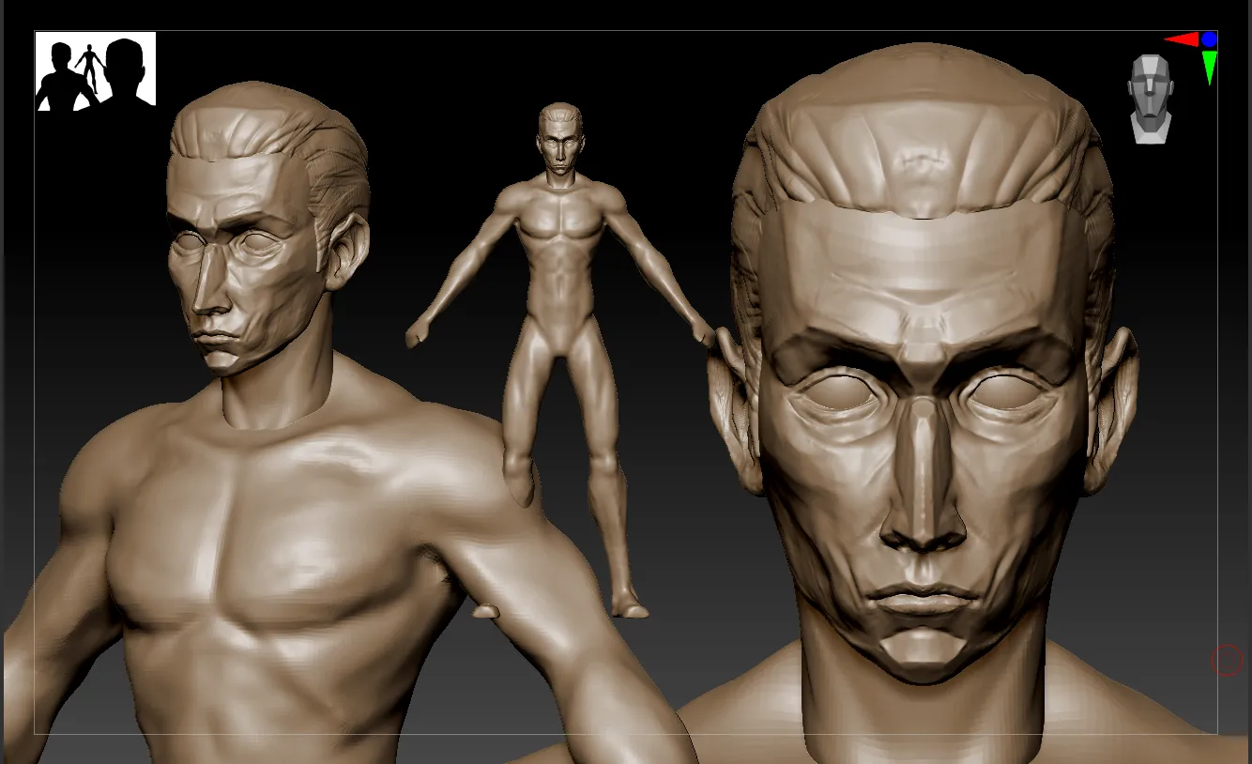The height and width of the screenshot is (764, 1252).
Task: Click the green Y axis cone
Action: 1210,67
